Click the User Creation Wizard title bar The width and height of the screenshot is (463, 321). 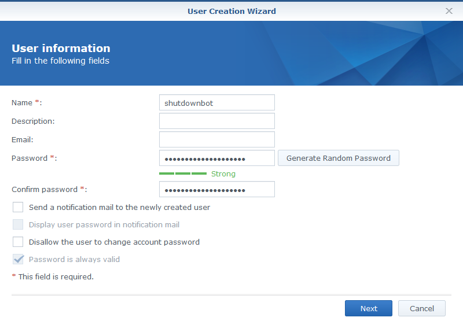[231, 11]
